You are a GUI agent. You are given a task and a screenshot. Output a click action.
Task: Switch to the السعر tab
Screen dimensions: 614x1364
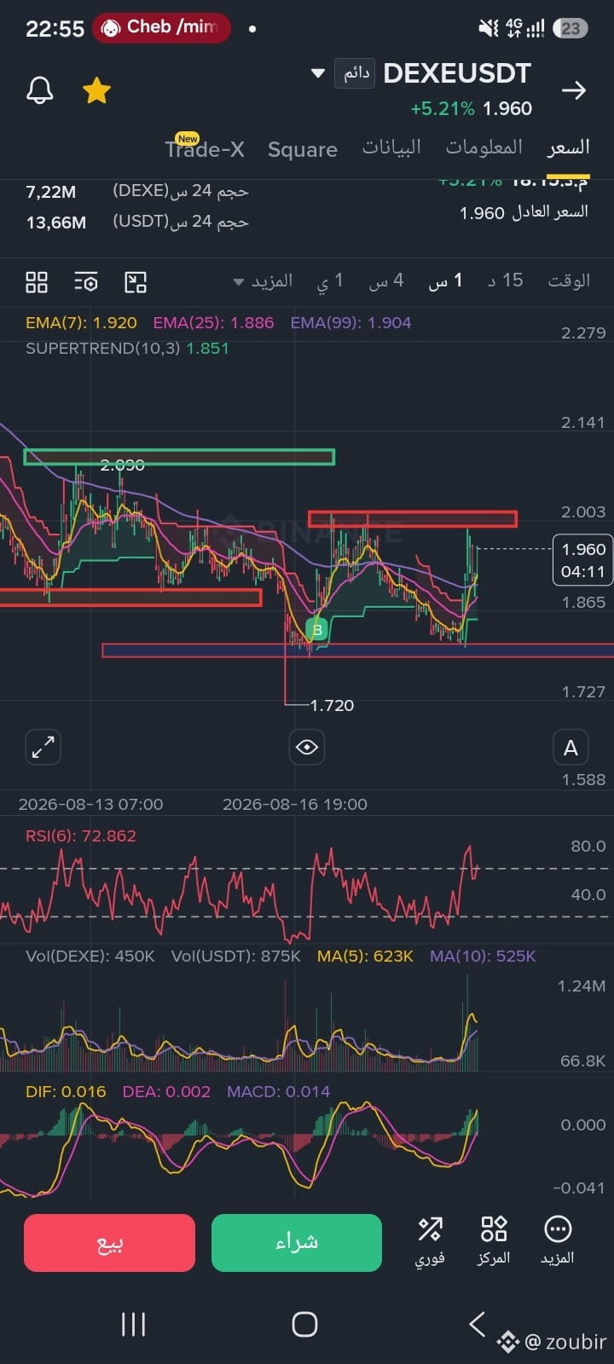point(568,147)
